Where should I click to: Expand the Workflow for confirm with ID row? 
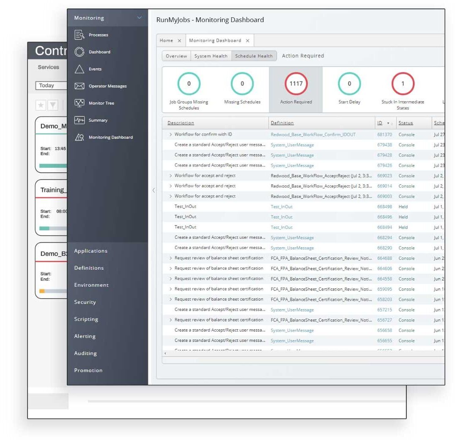[170, 135]
